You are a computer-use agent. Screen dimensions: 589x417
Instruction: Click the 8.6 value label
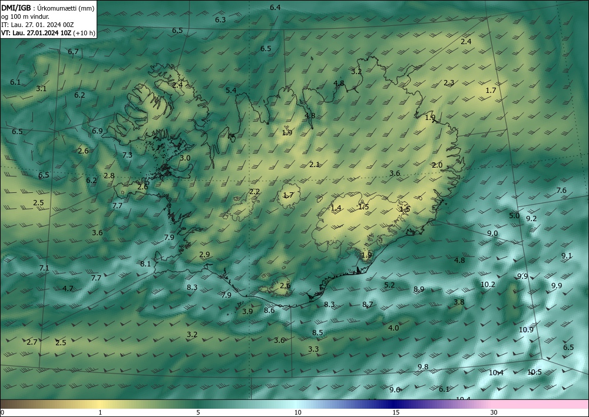[269, 311]
